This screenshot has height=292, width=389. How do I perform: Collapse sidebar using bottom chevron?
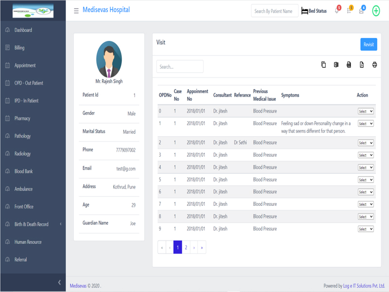[x=59, y=282]
